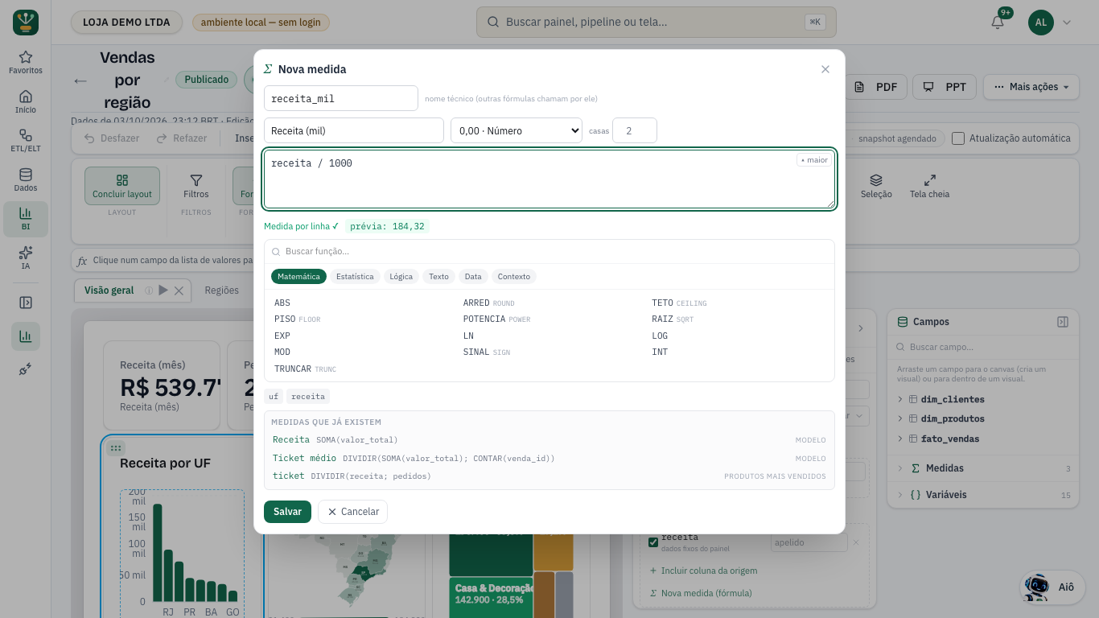Go to Início in the sidebar

[x=26, y=101]
